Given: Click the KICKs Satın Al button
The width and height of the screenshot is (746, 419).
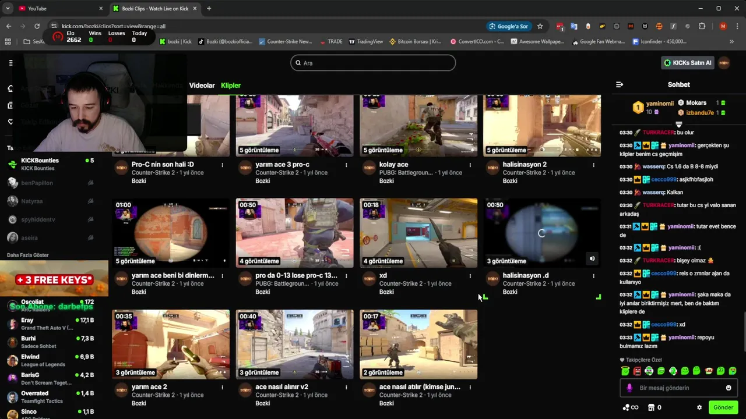Looking at the screenshot, I should click(x=688, y=63).
